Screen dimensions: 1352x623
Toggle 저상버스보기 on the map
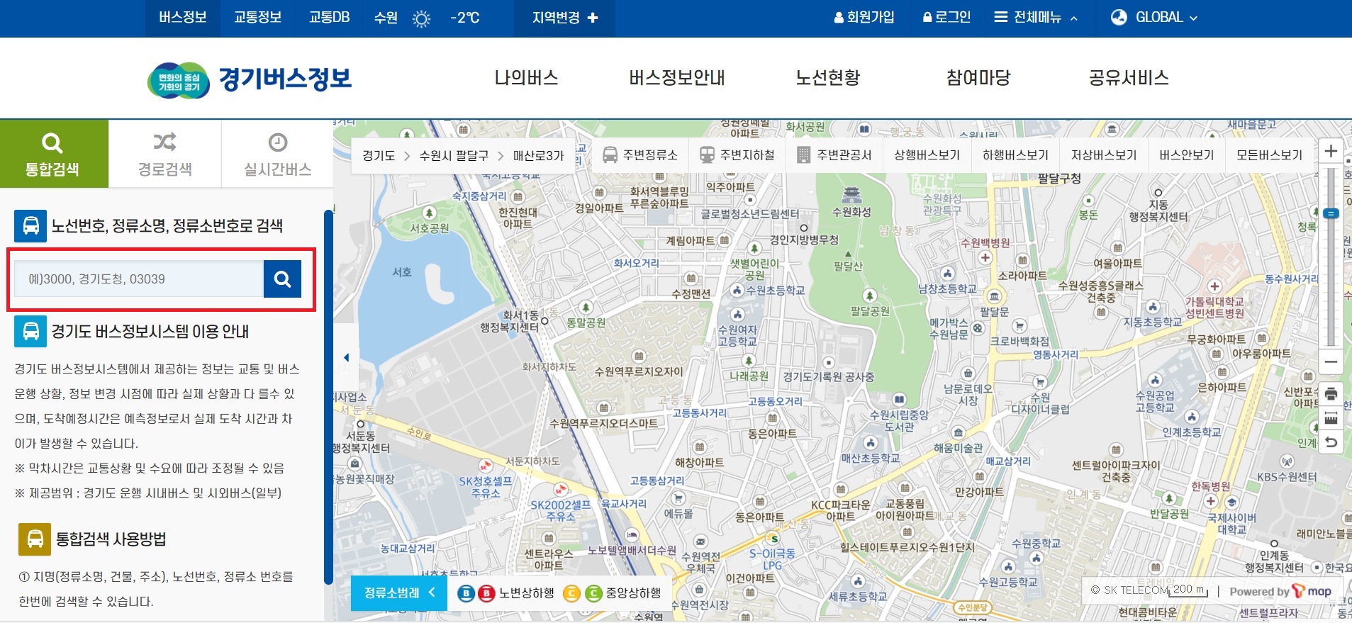tap(1104, 155)
